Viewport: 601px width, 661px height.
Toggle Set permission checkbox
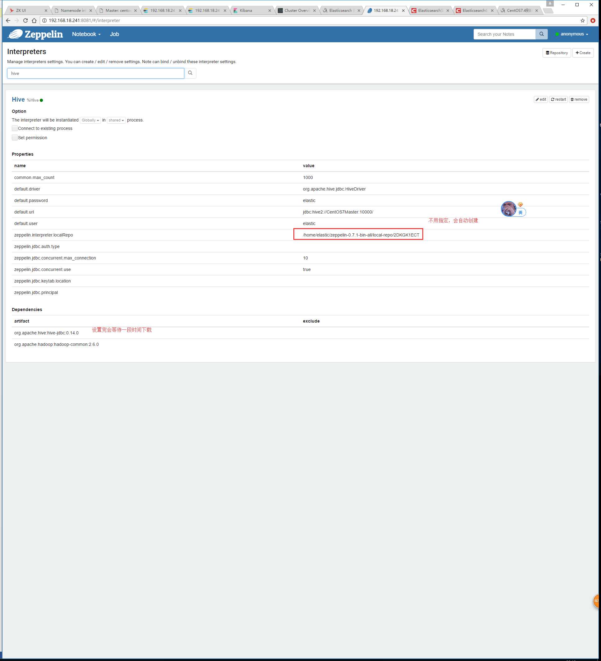(x=15, y=137)
